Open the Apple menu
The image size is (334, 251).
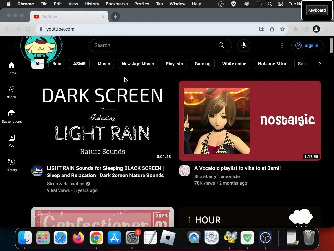point(8,4)
